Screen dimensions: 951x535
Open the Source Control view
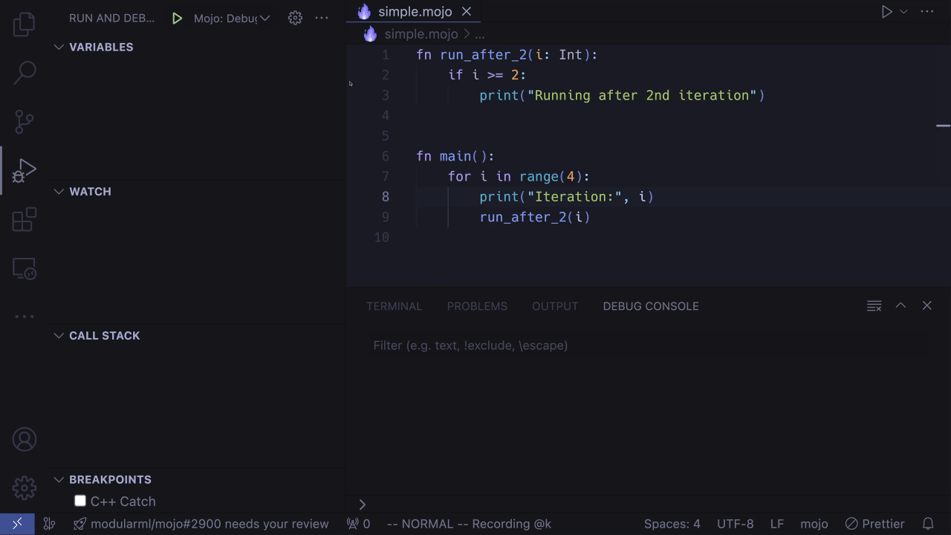coord(24,122)
